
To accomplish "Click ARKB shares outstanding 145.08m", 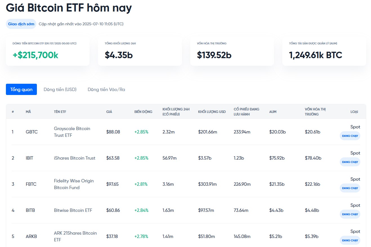I will [242, 236].
